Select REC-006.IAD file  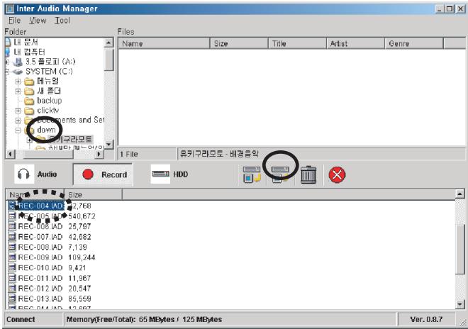(x=40, y=226)
